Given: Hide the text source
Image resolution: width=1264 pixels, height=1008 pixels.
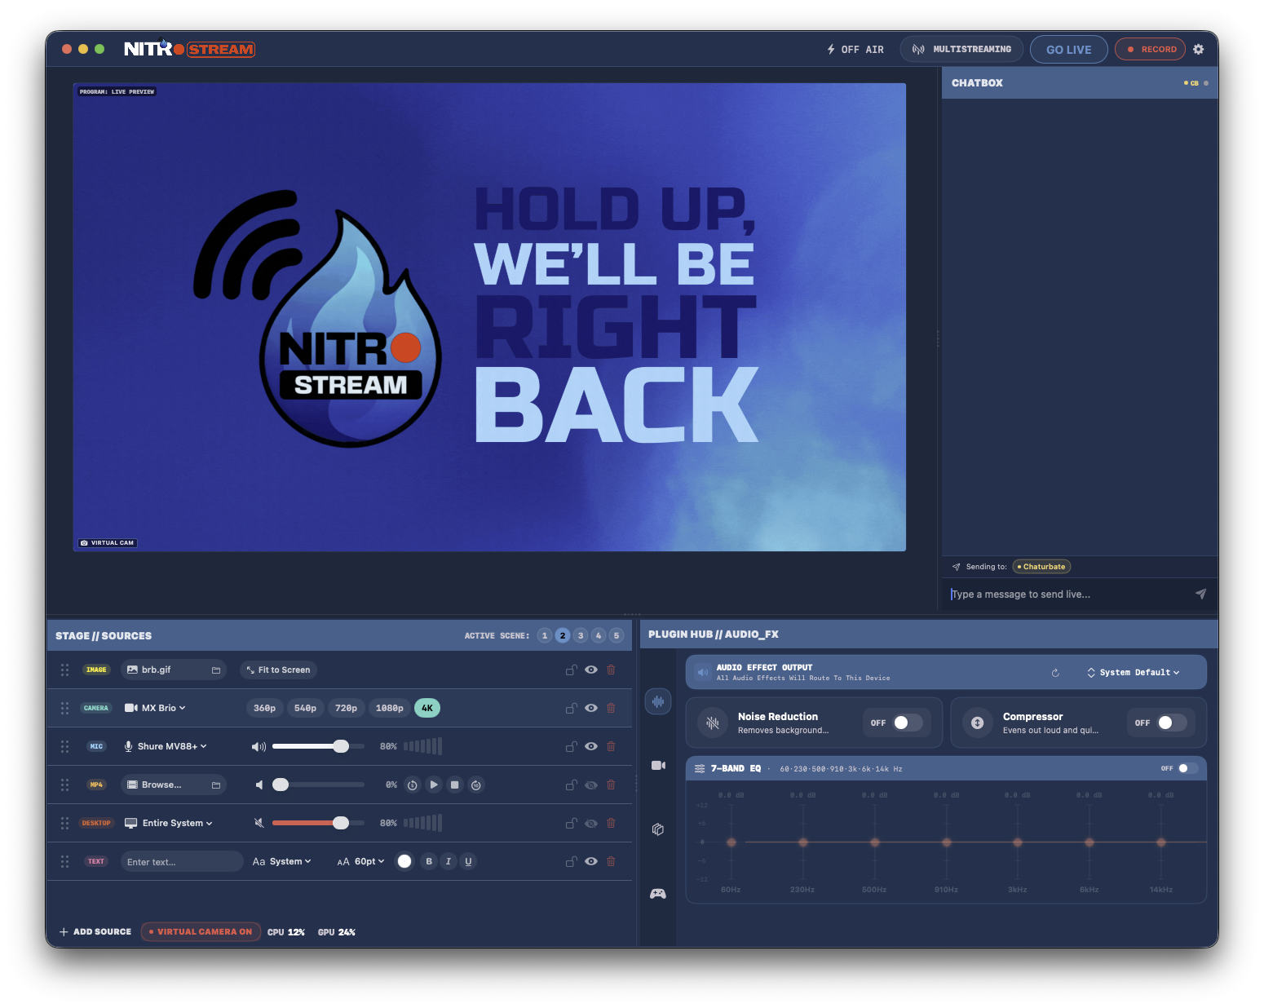Looking at the screenshot, I should point(591,861).
